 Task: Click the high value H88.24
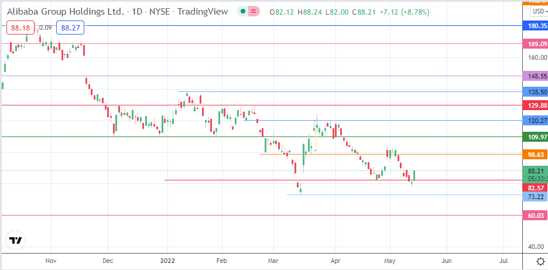coord(311,12)
